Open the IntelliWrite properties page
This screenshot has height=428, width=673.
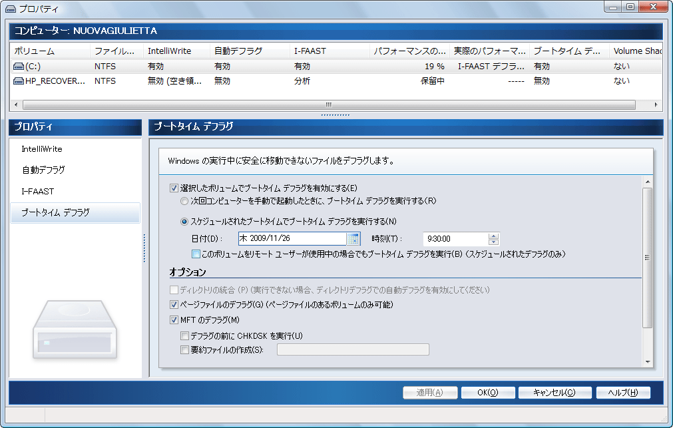coord(42,149)
